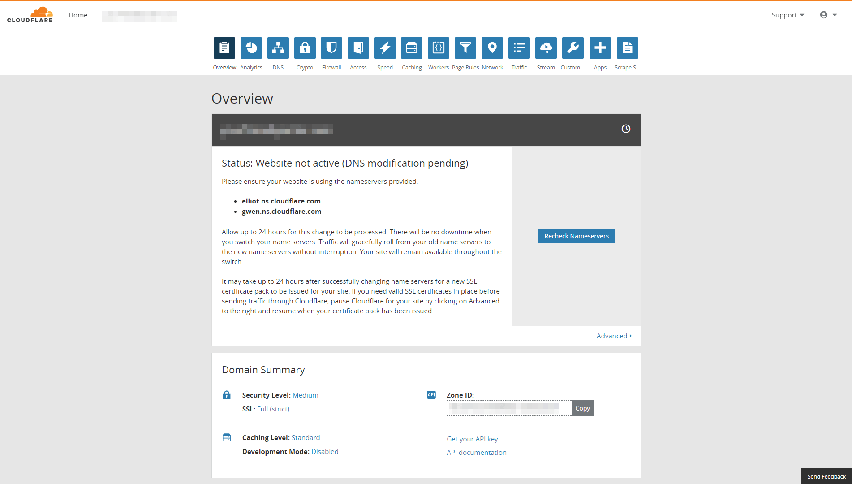Open the DNS network icon
The height and width of the screenshot is (484, 852).
pos(278,48)
